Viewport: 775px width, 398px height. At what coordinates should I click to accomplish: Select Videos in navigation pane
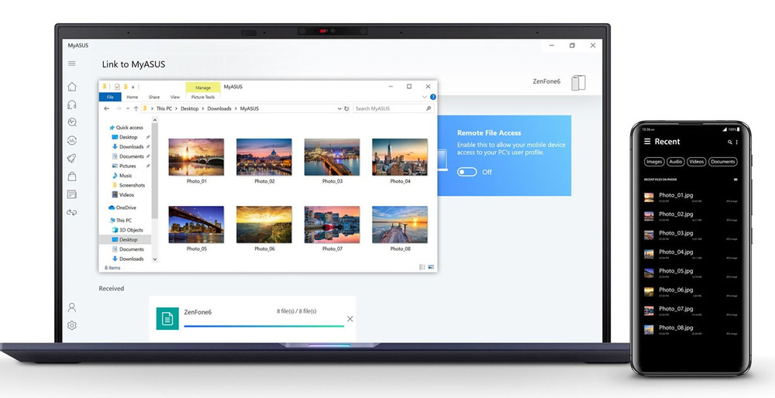pyautogui.click(x=122, y=194)
